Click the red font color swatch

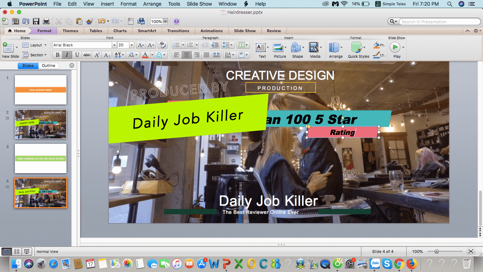pyautogui.click(x=145, y=55)
